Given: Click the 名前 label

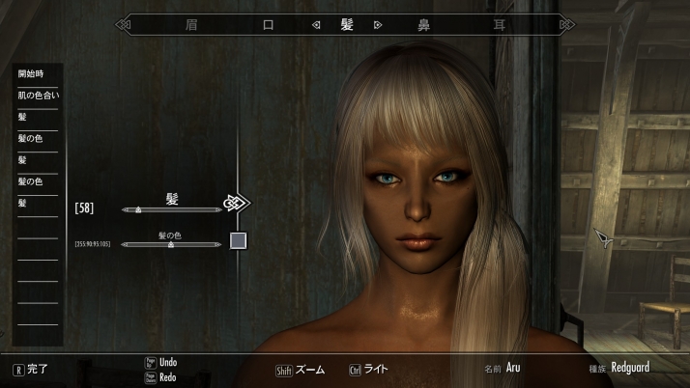Looking at the screenshot, I should pos(493,369).
